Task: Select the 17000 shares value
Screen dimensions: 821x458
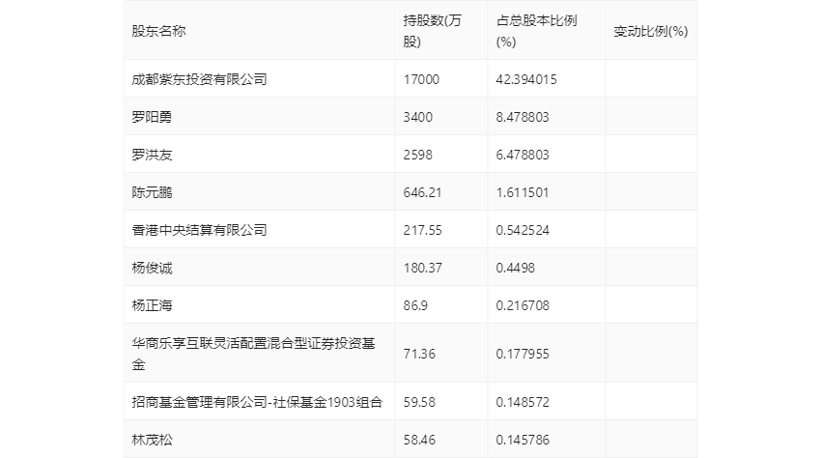Action: click(421, 79)
